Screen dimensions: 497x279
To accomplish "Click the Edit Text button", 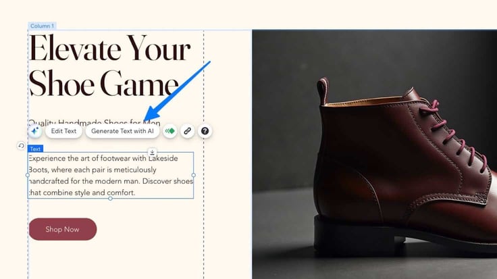I will [63, 131].
